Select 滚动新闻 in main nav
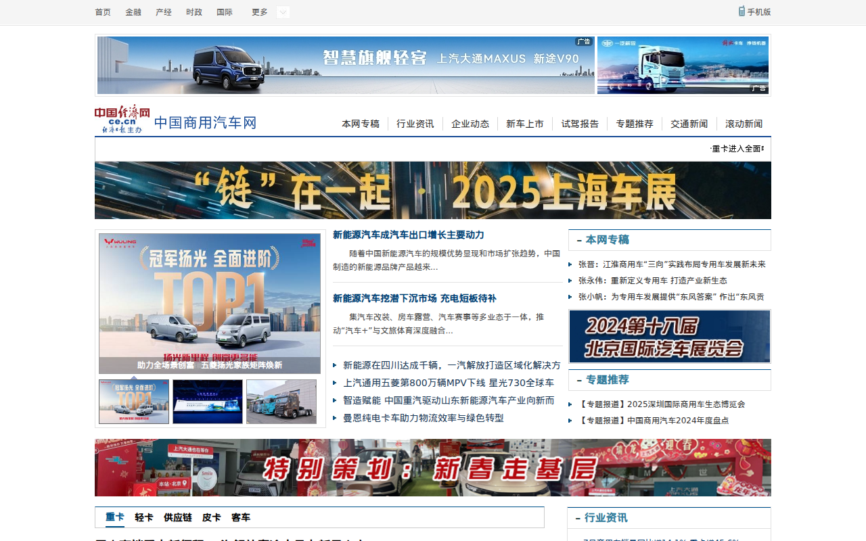Image resolution: width=866 pixels, height=541 pixels. [x=744, y=124]
